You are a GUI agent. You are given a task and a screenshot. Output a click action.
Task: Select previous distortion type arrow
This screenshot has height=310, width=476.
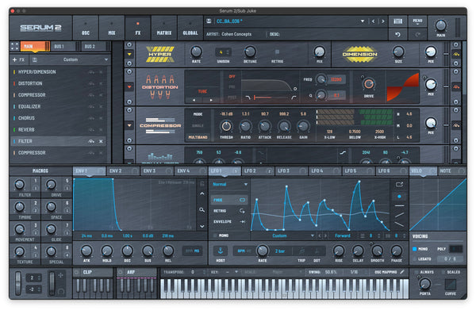tap(194, 100)
